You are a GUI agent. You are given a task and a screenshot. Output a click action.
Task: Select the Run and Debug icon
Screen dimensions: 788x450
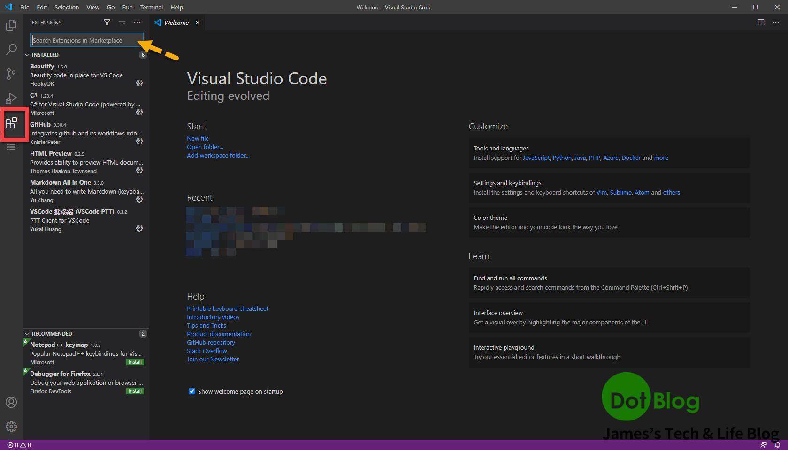11,98
